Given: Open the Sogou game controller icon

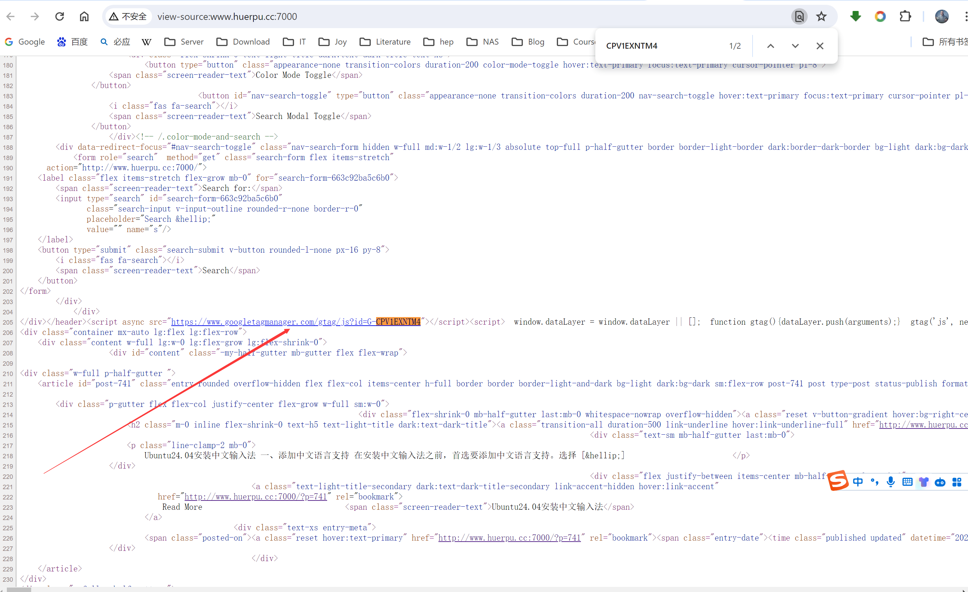Looking at the screenshot, I should coord(940,482).
